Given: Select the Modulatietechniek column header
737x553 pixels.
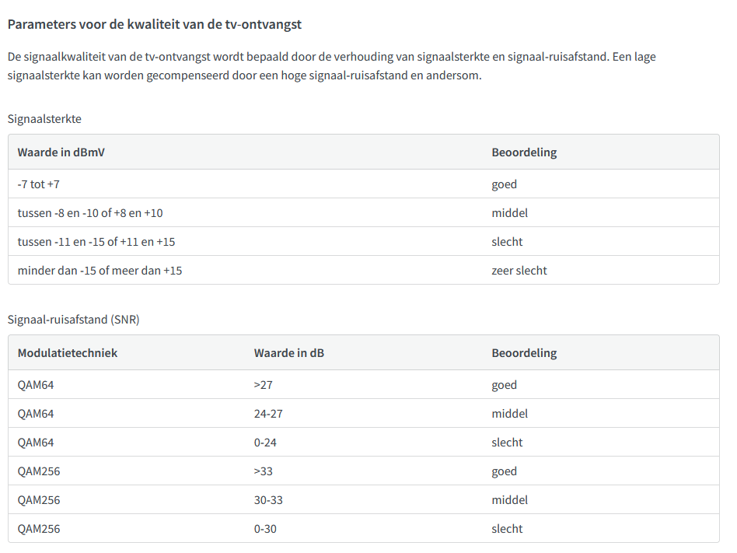Looking at the screenshot, I should [67, 353].
